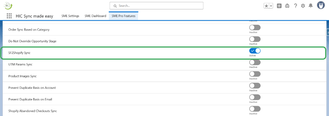Disable the SF2Shopify Sync toggle

coord(255,51)
